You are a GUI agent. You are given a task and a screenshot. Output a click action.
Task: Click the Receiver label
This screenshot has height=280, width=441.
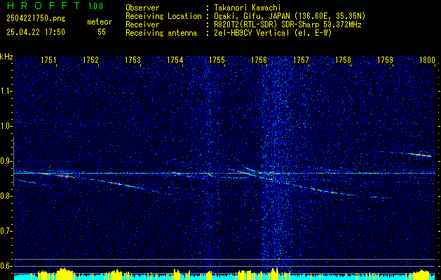(142, 24)
